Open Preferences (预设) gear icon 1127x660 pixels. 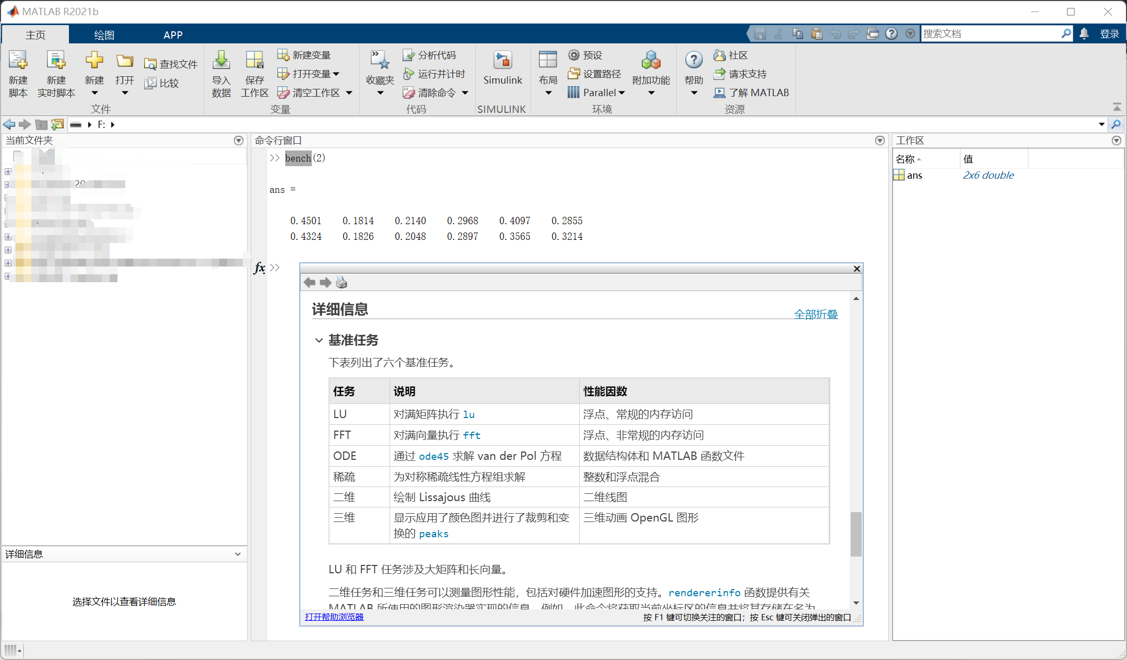[x=574, y=55]
